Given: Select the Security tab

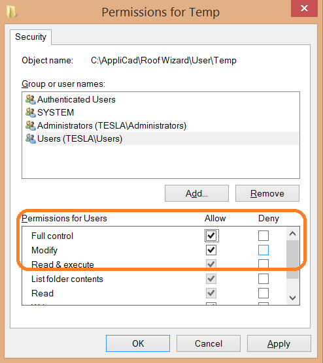Looking at the screenshot, I should [x=31, y=37].
